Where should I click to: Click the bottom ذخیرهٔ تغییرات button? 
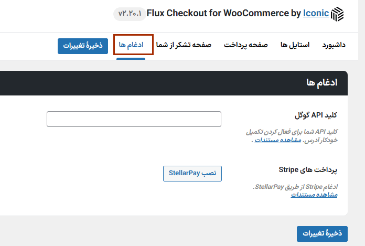322,234
